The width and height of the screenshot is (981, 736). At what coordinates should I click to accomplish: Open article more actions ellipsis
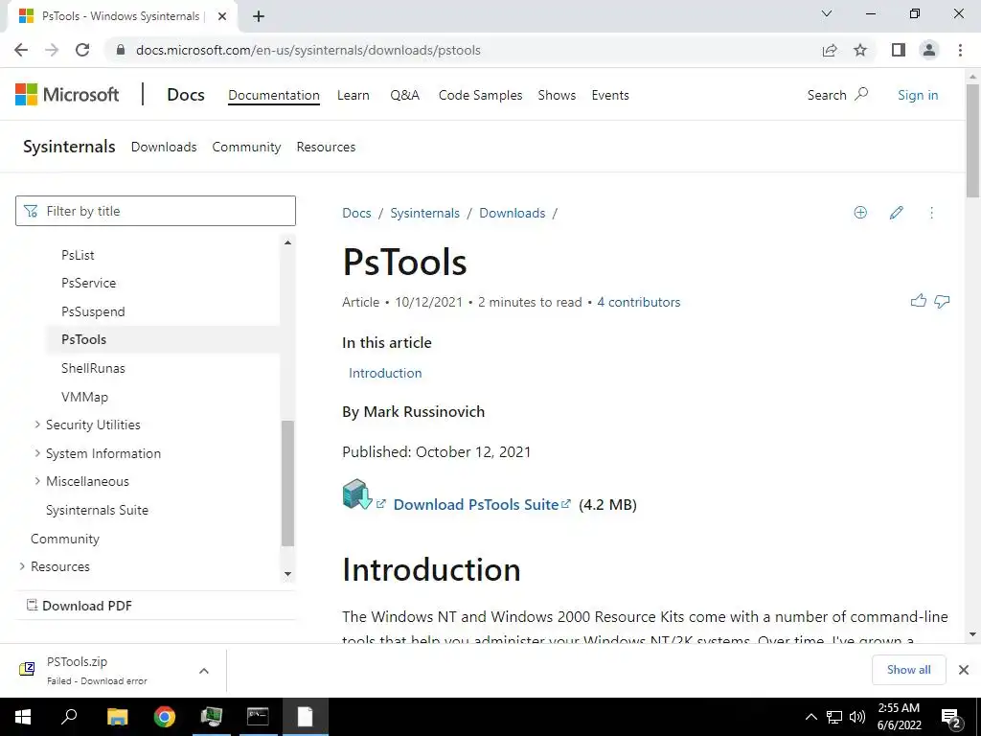coord(931,213)
